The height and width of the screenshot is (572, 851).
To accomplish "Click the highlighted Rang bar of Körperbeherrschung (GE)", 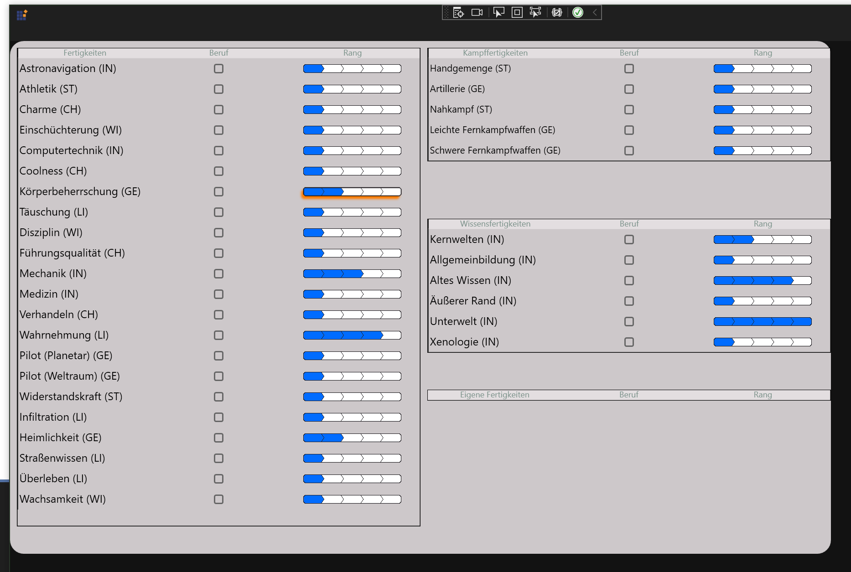I will tap(352, 191).
